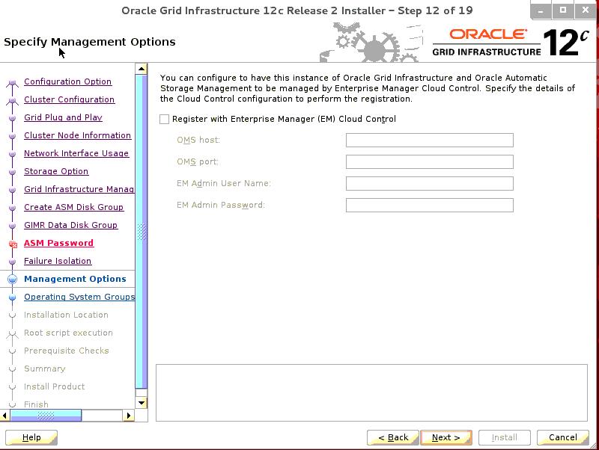Screen dimensions: 599x450
Task: Go to Grid Infrastructure Management step
Action: (79, 189)
